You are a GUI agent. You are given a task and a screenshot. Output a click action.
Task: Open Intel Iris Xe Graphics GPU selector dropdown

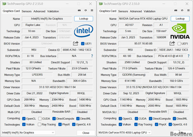click(x=28, y=132)
